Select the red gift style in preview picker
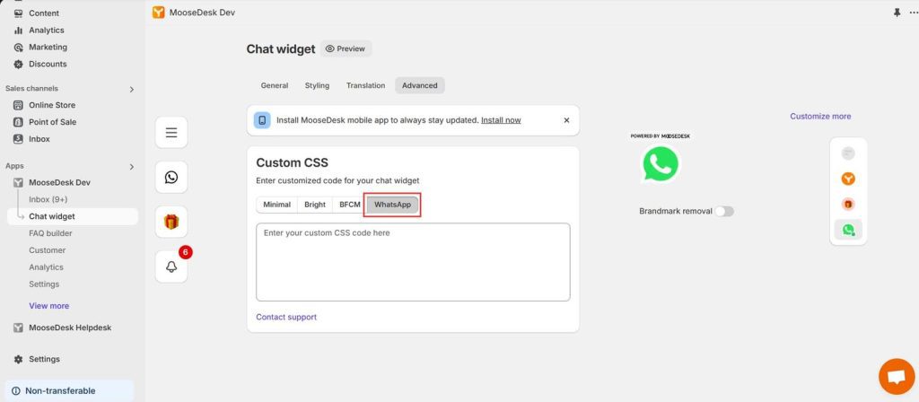 pos(848,204)
